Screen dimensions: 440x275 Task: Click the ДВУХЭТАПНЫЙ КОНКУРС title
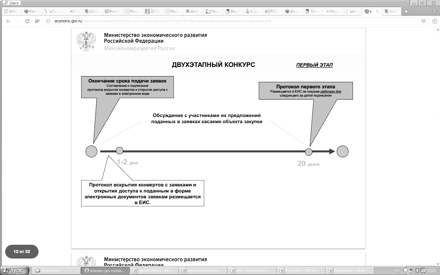(213, 65)
